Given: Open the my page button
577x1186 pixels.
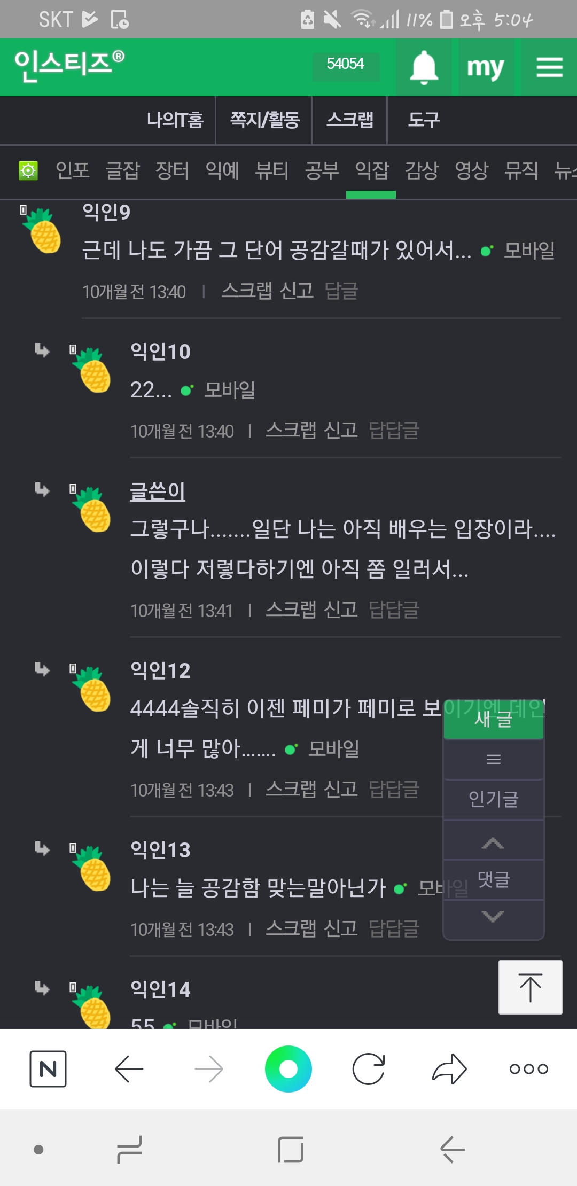Looking at the screenshot, I should 485,67.
